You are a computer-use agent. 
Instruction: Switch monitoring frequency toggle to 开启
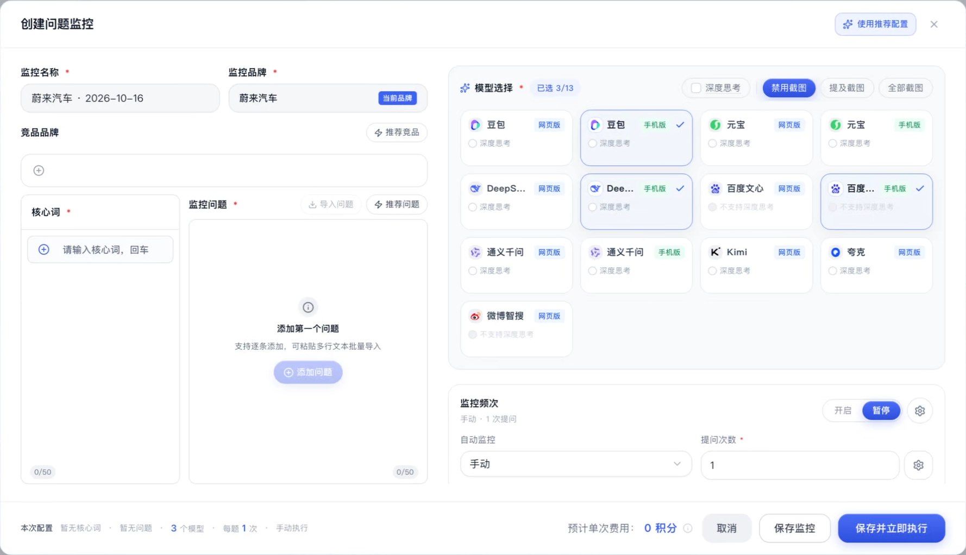click(x=843, y=411)
